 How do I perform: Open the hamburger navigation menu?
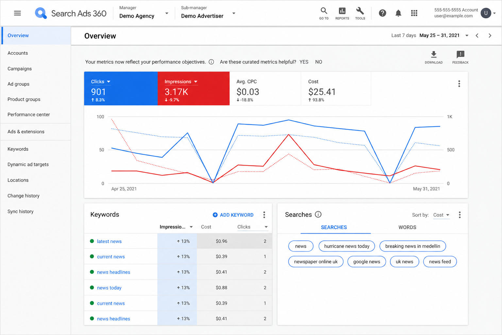pyautogui.click(x=17, y=13)
